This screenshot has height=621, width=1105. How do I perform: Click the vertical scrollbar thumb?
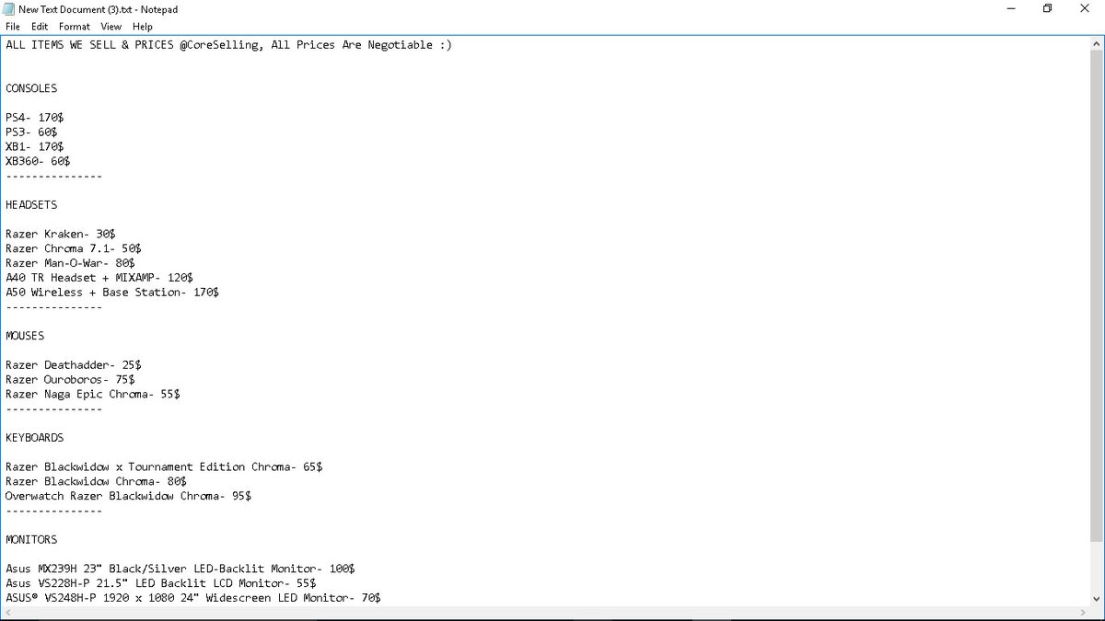point(1096,296)
